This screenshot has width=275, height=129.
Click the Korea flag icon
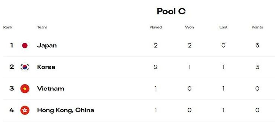(25, 67)
